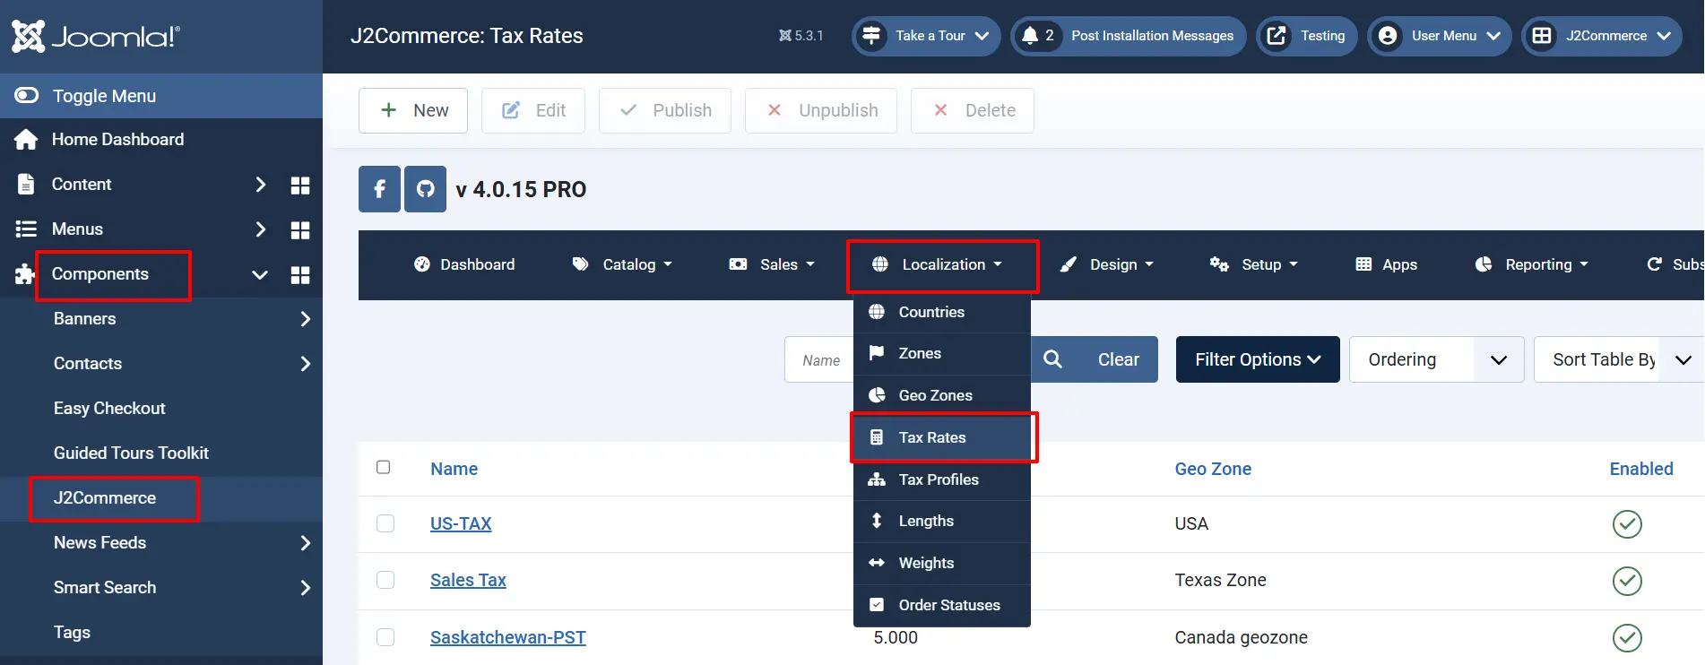
Task: Open Components dashboard grid icon
Action: (300, 274)
